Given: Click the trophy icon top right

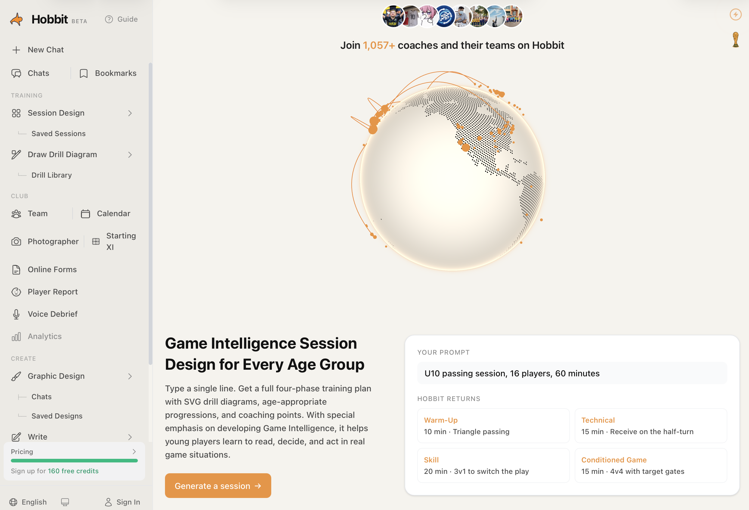Looking at the screenshot, I should point(735,40).
